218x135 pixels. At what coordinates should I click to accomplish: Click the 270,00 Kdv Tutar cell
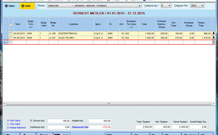pos(176,38)
